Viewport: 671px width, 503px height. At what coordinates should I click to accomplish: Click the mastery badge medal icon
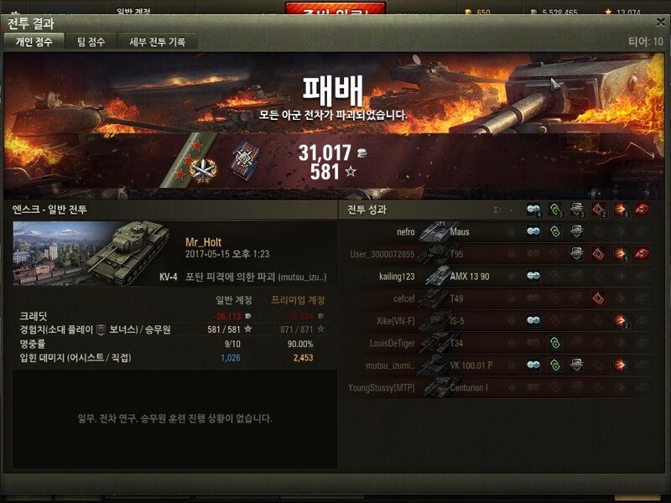point(203,171)
